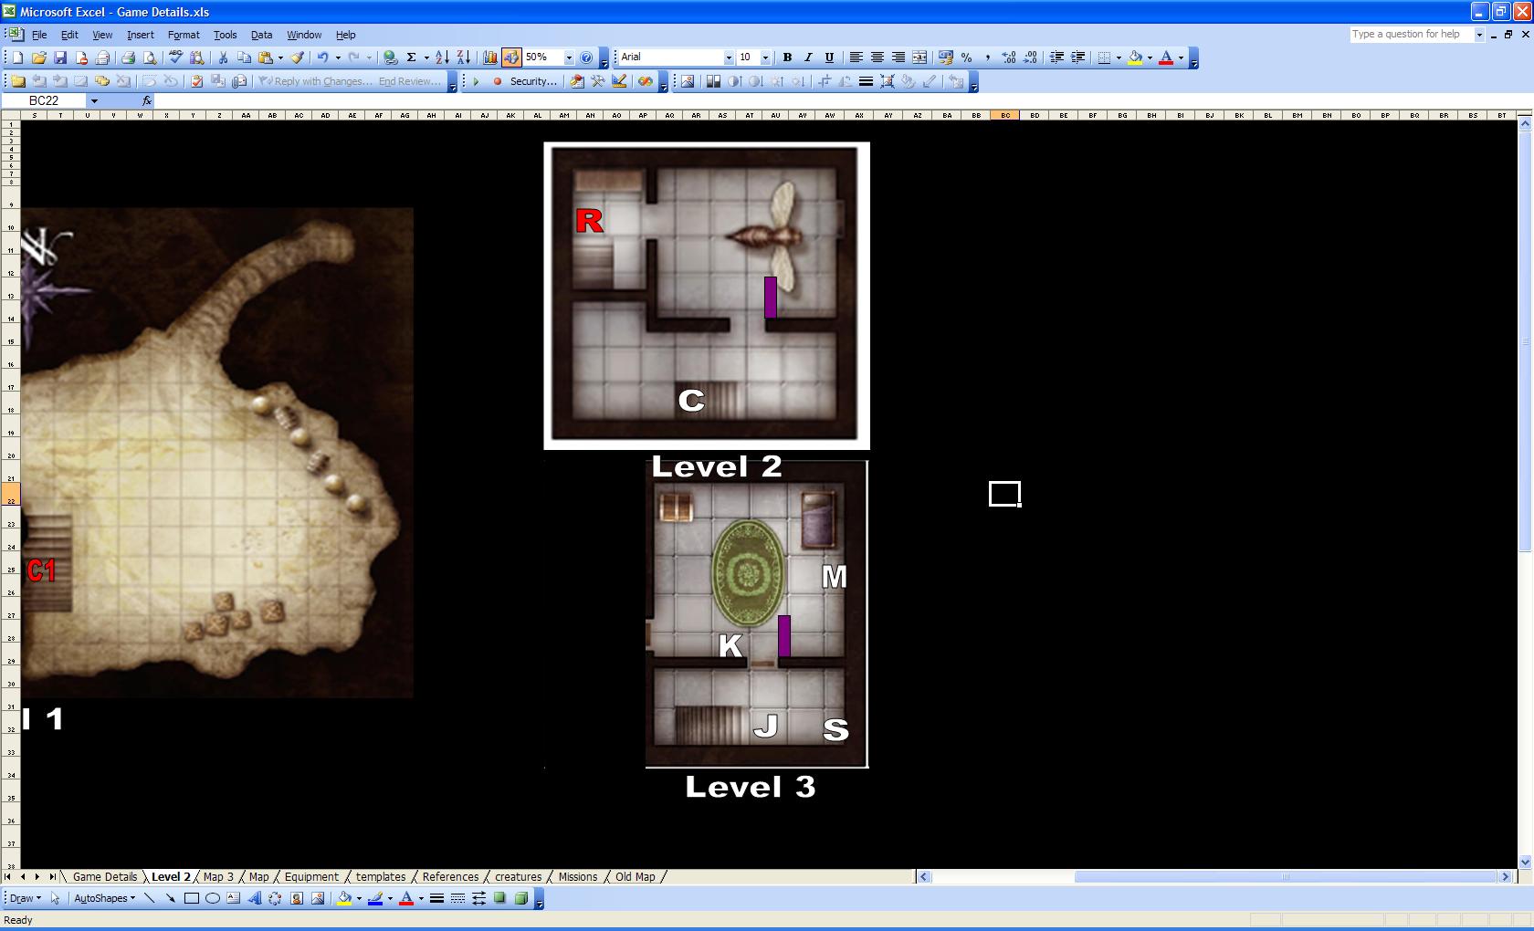This screenshot has height=931, width=1534.
Task: Toggle Select Objects arrow tool
Action: click(55, 898)
